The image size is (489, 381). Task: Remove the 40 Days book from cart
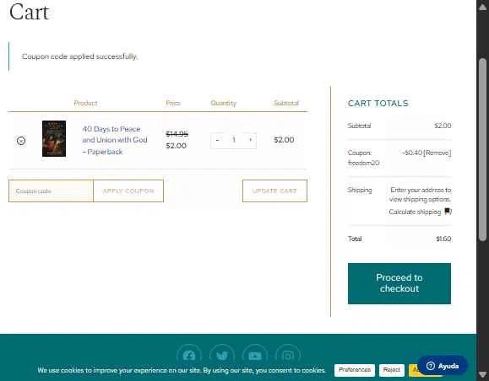coord(21,141)
